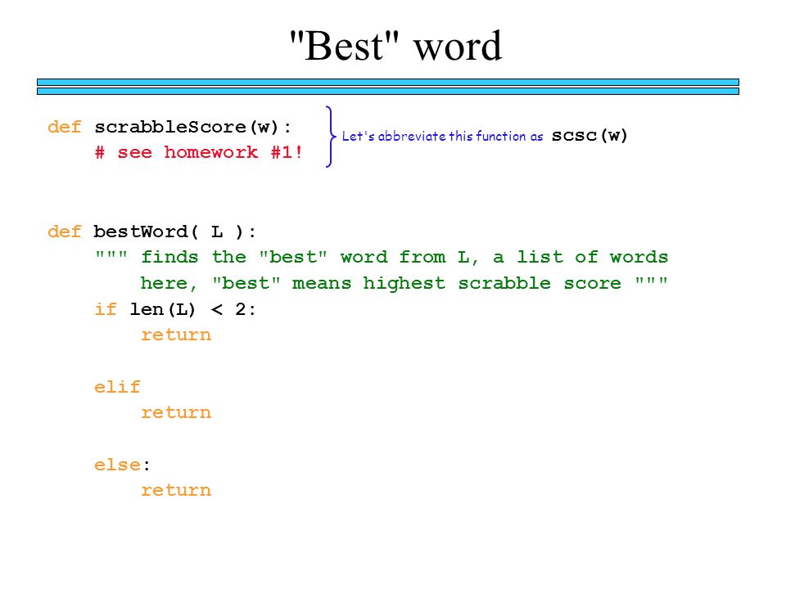Click the 'def bestWord( L ):' line
The width and height of the screenshot is (786, 589).
152,232
